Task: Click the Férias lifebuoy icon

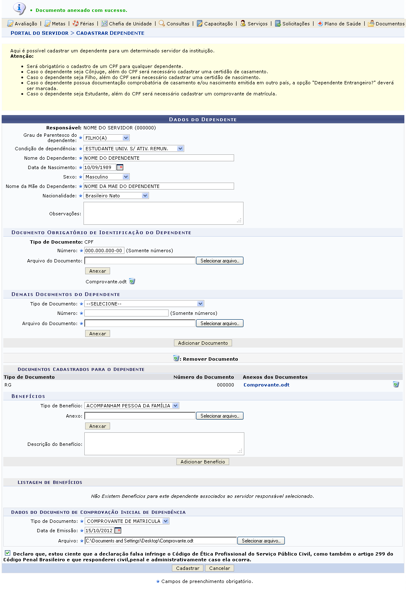Action: 76,23
